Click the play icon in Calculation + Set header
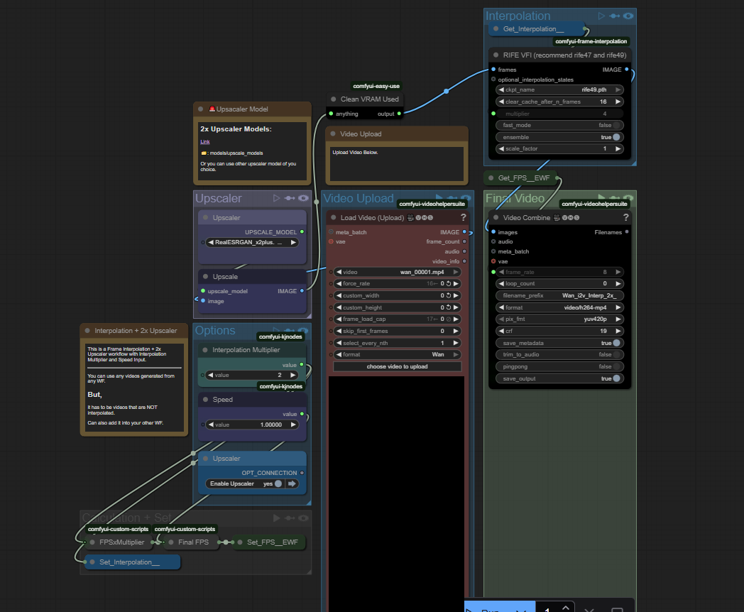Image resolution: width=744 pixels, height=612 pixels. point(277,518)
